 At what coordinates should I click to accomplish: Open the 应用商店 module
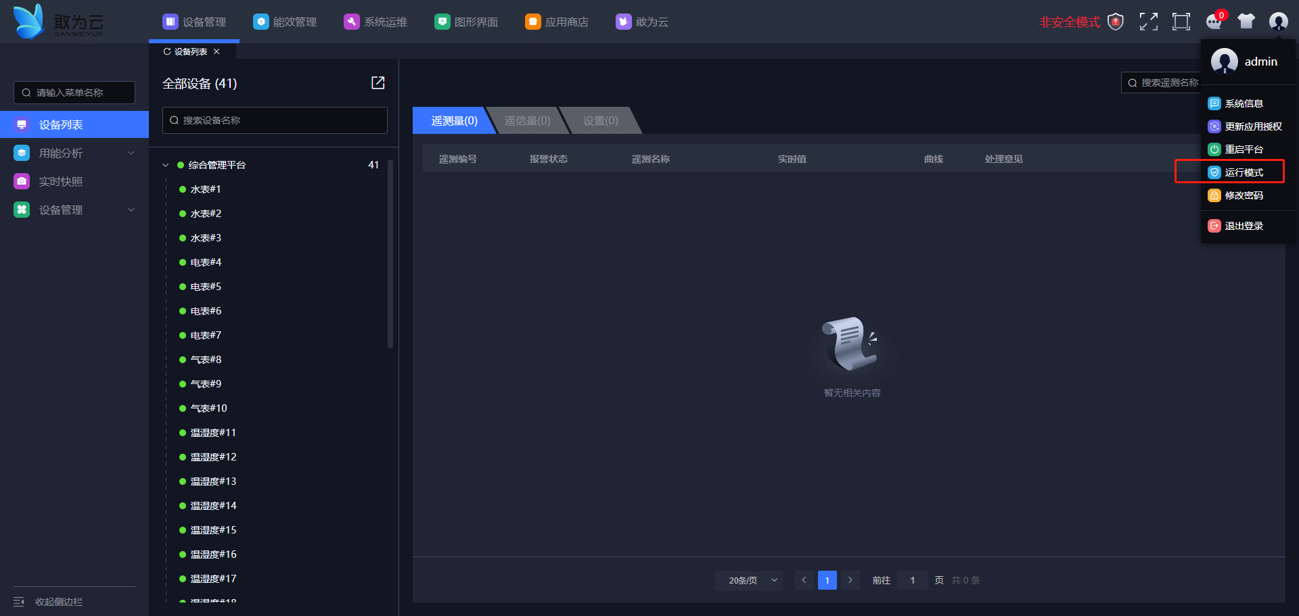pos(557,22)
